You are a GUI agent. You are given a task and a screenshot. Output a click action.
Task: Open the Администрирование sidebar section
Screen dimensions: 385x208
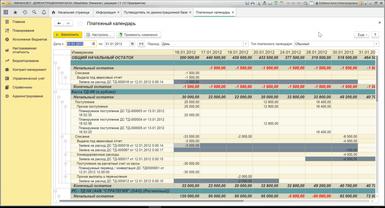tap(28, 96)
